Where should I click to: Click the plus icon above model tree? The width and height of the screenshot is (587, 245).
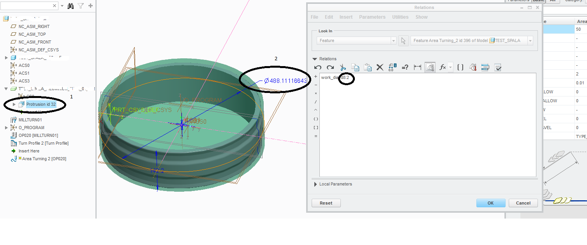91,6
